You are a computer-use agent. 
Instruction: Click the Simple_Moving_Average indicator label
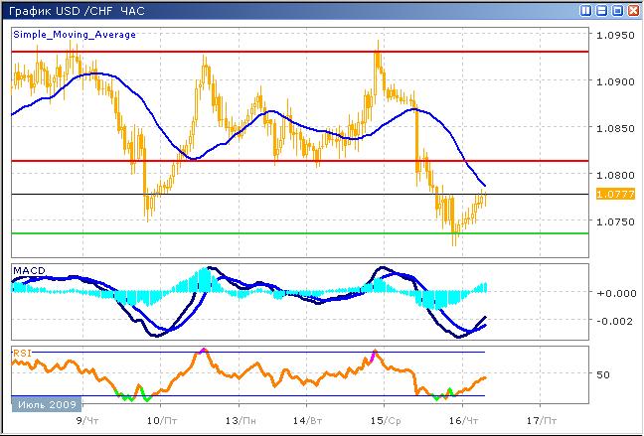coord(75,34)
